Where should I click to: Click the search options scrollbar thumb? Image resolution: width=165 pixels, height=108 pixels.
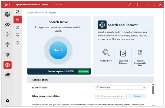pos(153,90)
